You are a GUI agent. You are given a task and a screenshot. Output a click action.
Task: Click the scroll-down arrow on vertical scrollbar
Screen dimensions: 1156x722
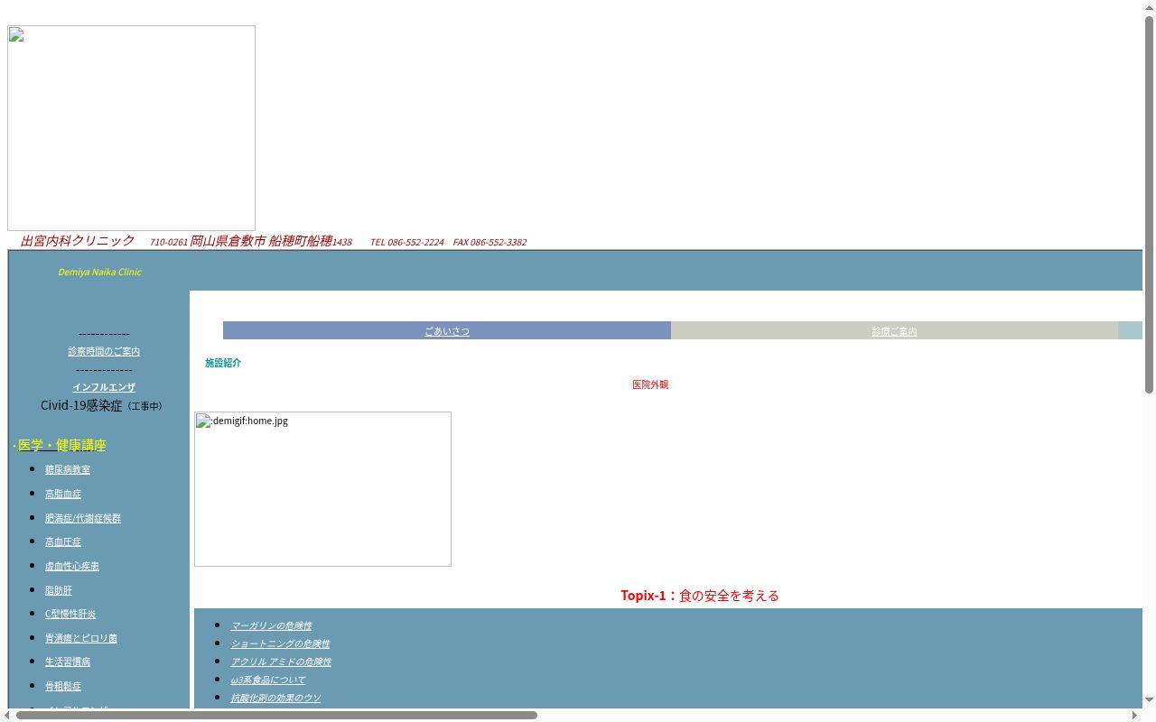click(1149, 700)
